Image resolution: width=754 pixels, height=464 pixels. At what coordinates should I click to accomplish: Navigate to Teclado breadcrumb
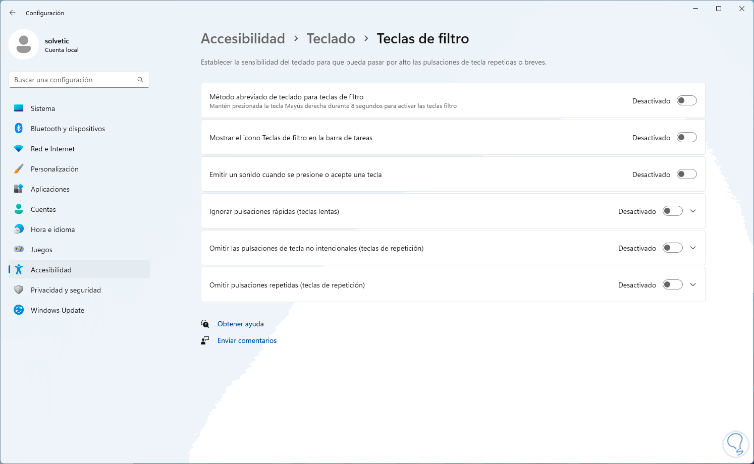click(x=331, y=38)
